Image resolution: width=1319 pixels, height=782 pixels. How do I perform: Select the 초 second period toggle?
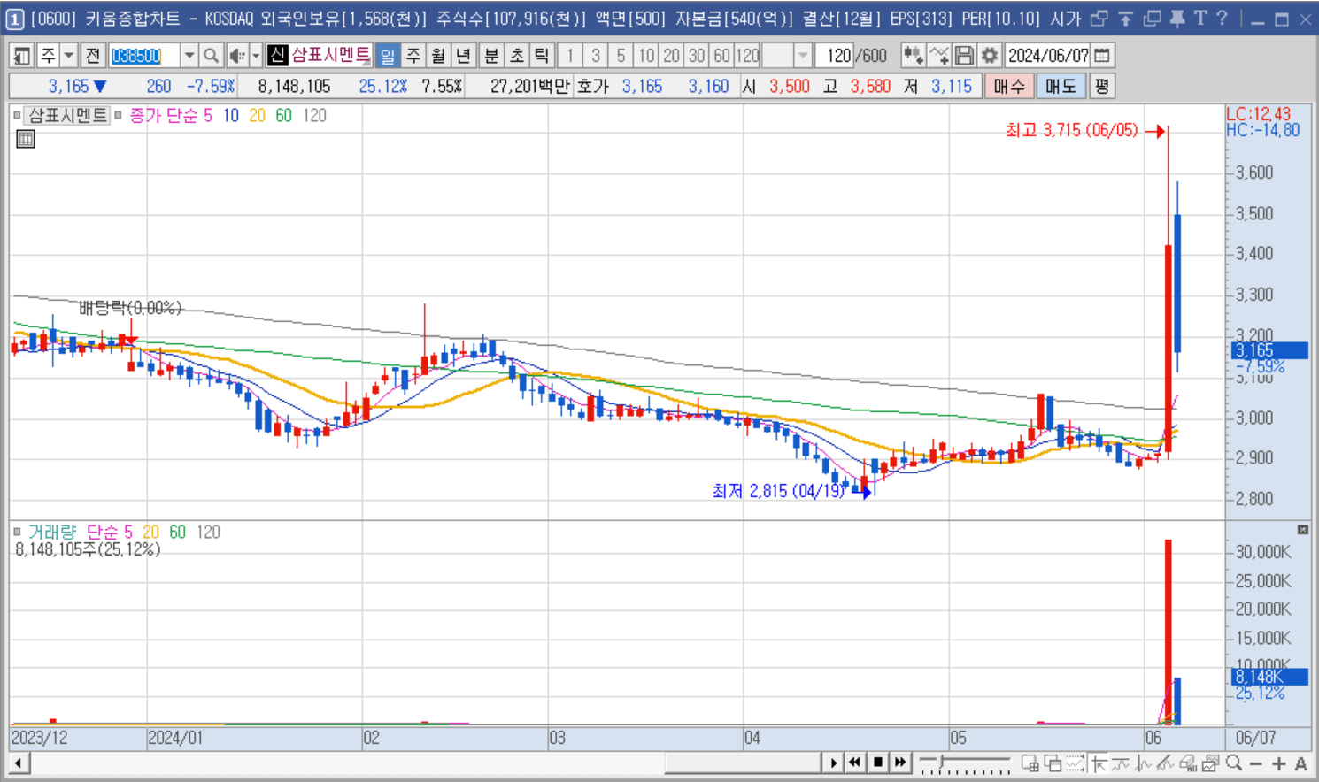coord(516,56)
